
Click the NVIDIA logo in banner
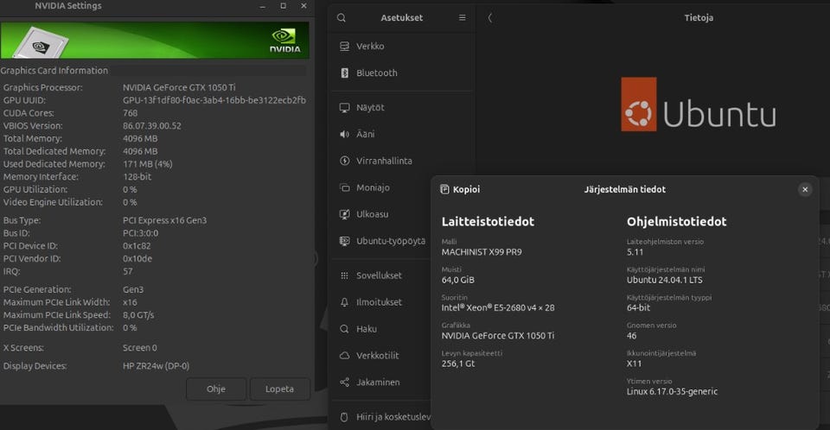tap(284, 41)
